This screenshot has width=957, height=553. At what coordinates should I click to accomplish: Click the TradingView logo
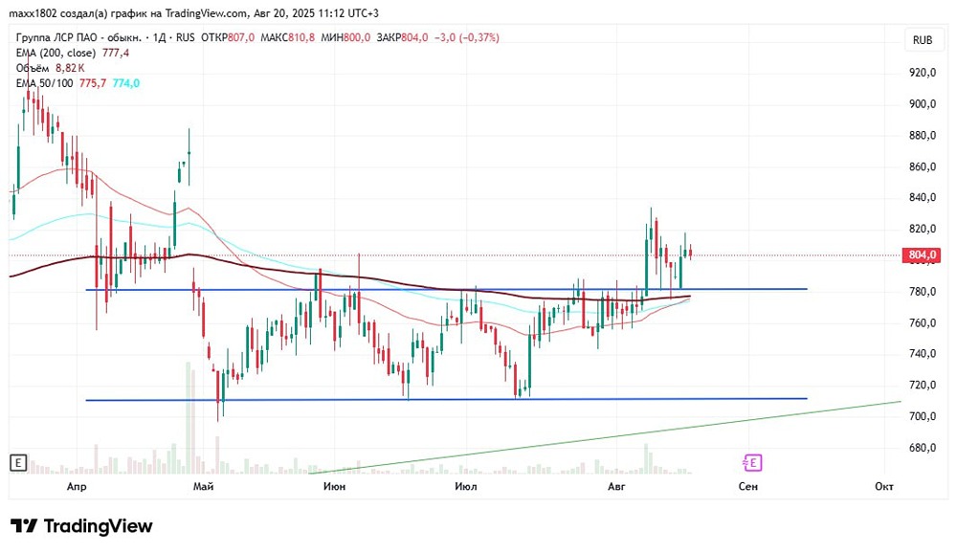coord(81,526)
